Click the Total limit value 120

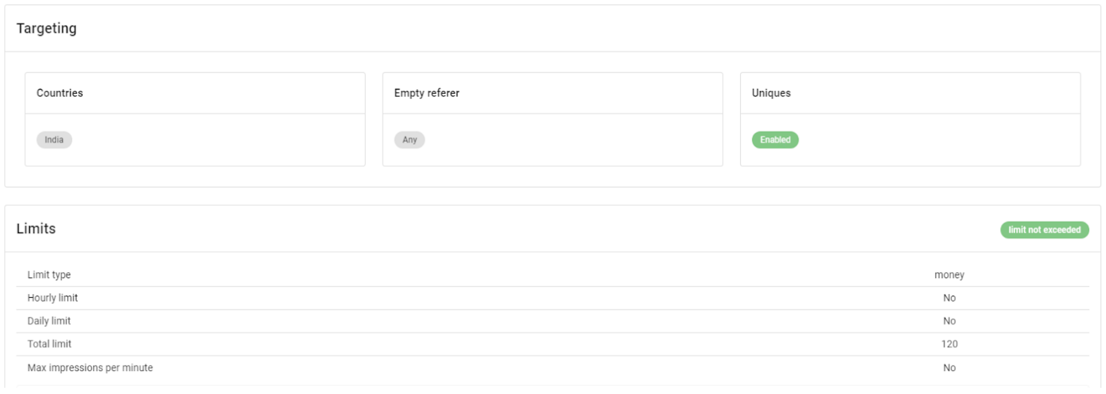[949, 344]
